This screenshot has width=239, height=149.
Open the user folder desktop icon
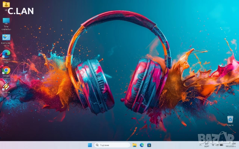tap(6, 5)
